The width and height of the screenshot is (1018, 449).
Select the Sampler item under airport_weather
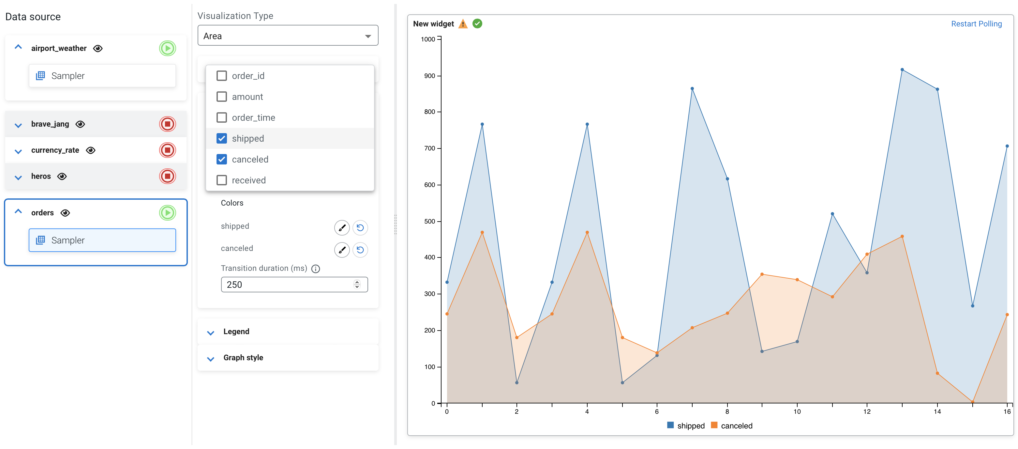point(102,76)
